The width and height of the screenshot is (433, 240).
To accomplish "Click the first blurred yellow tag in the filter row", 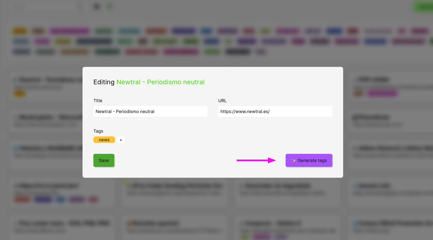I will click(x=20, y=31).
